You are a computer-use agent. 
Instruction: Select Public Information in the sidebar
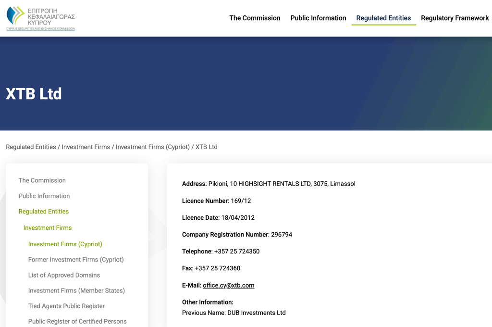pos(44,196)
